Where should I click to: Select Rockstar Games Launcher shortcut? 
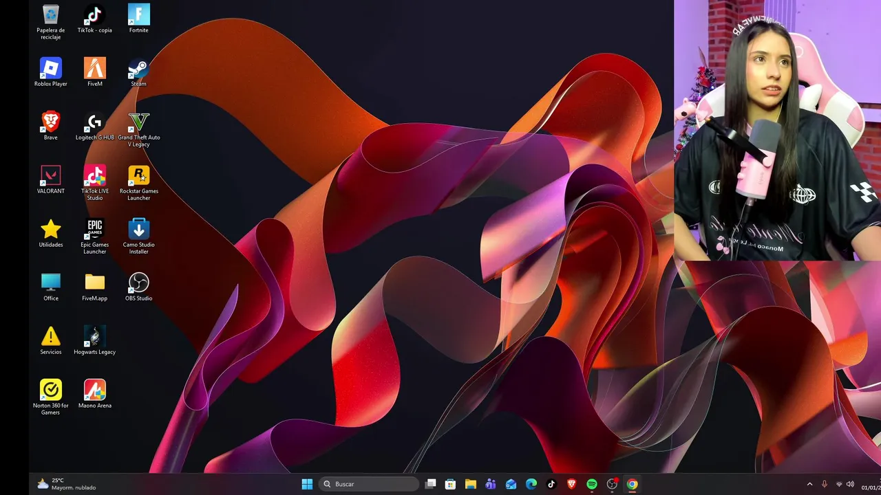click(138, 183)
